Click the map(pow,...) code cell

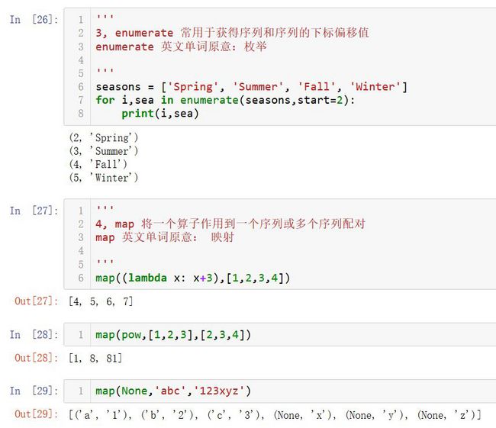tap(279, 334)
